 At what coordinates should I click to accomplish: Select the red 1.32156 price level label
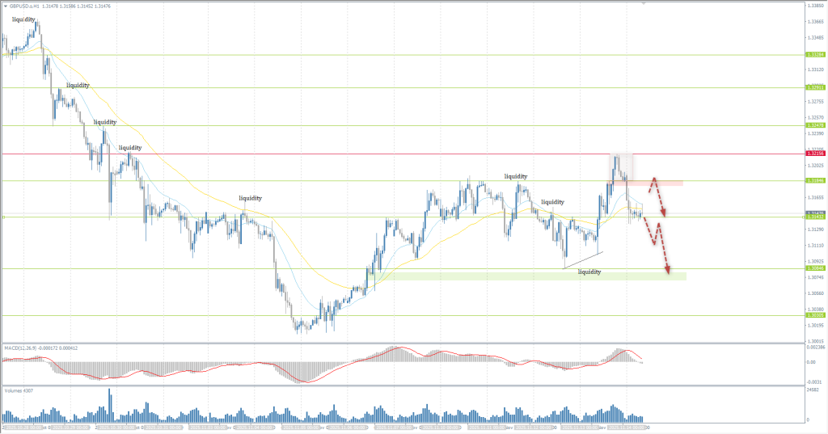pyautogui.click(x=814, y=154)
